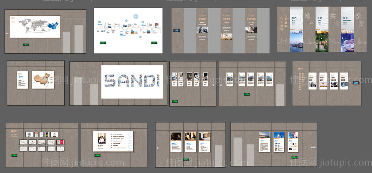Screen dimensions: 372x173
Task: Open the portrait profile board with man photo
Action: [113, 142]
